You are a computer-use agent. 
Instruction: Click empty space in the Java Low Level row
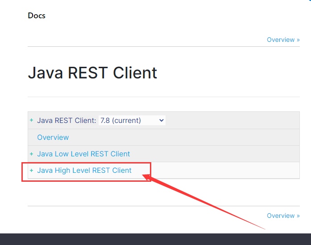214,154
